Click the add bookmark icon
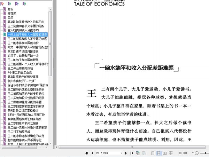Image resolution: width=209 pixels, height=157 pixels. click(x=9, y=4)
